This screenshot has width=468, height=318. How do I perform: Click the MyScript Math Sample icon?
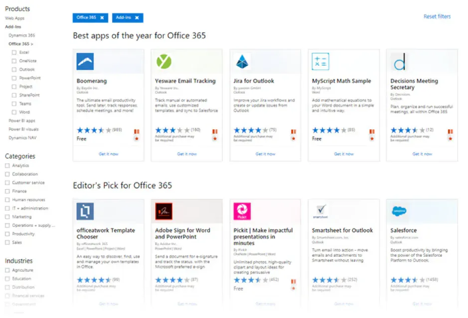click(320, 61)
